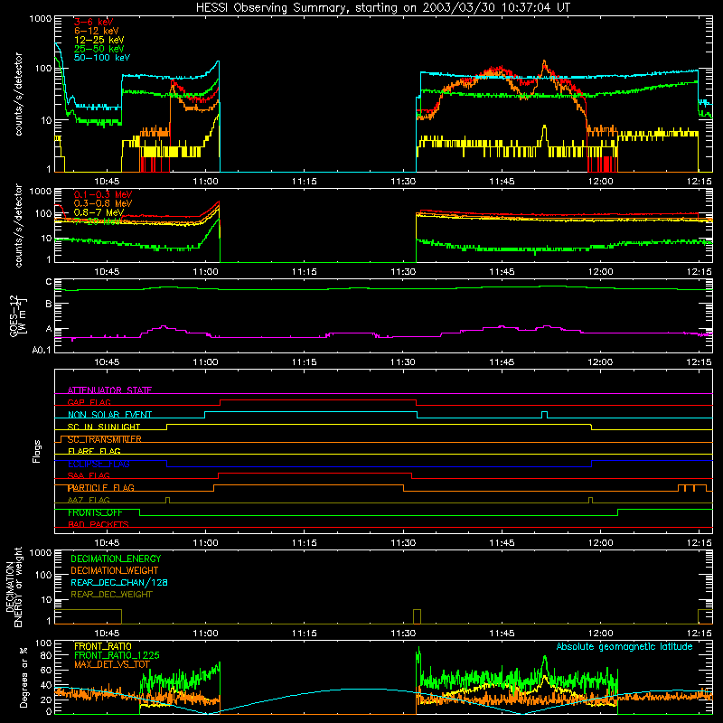The height and width of the screenshot is (723, 723).
Task: Click the short NON_SOLAR_EVENT pulse near 11:51
Action: click(544, 415)
